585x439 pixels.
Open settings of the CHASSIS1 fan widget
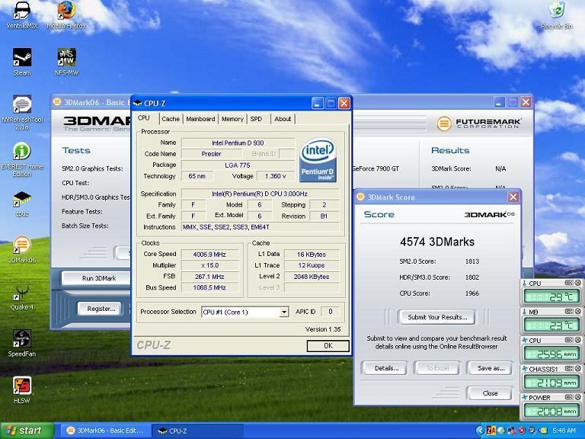click(569, 369)
